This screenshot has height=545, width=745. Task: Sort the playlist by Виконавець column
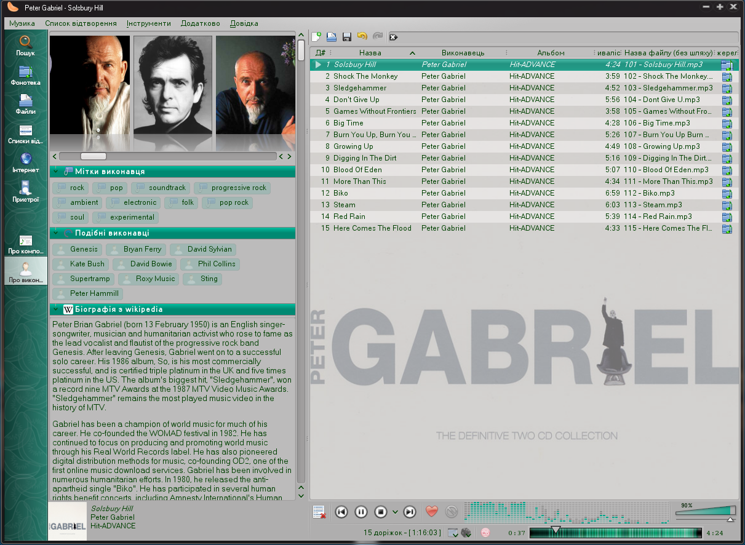(x=463, y=53)
